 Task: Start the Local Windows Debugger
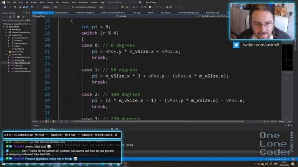point(84,7)
